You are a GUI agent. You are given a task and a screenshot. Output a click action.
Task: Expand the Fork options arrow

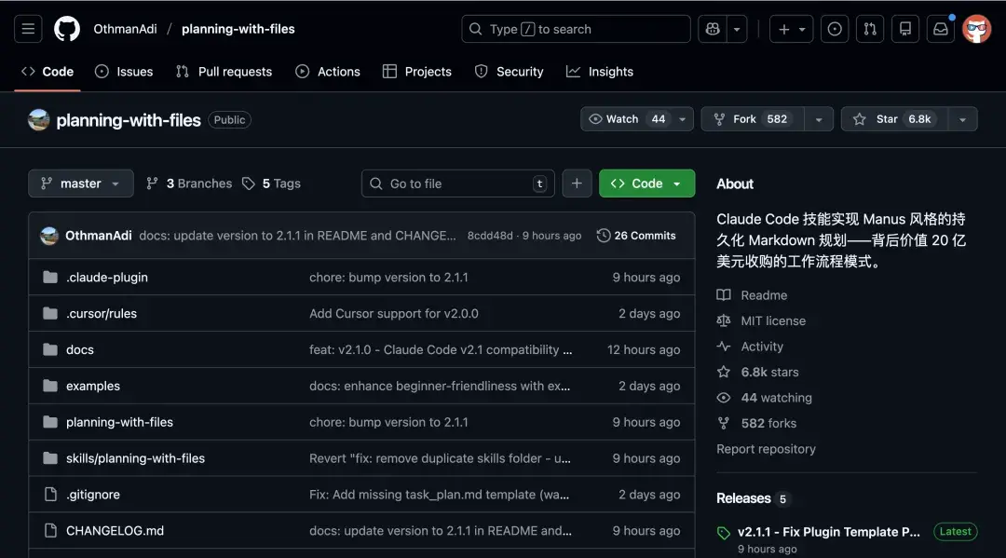(x=818, y=119)
